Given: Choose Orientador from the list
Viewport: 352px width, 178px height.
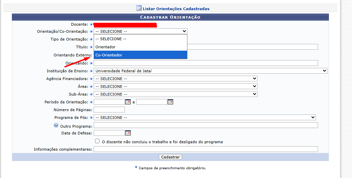Looking at the screenshot, I should click(x=140, y=47).
